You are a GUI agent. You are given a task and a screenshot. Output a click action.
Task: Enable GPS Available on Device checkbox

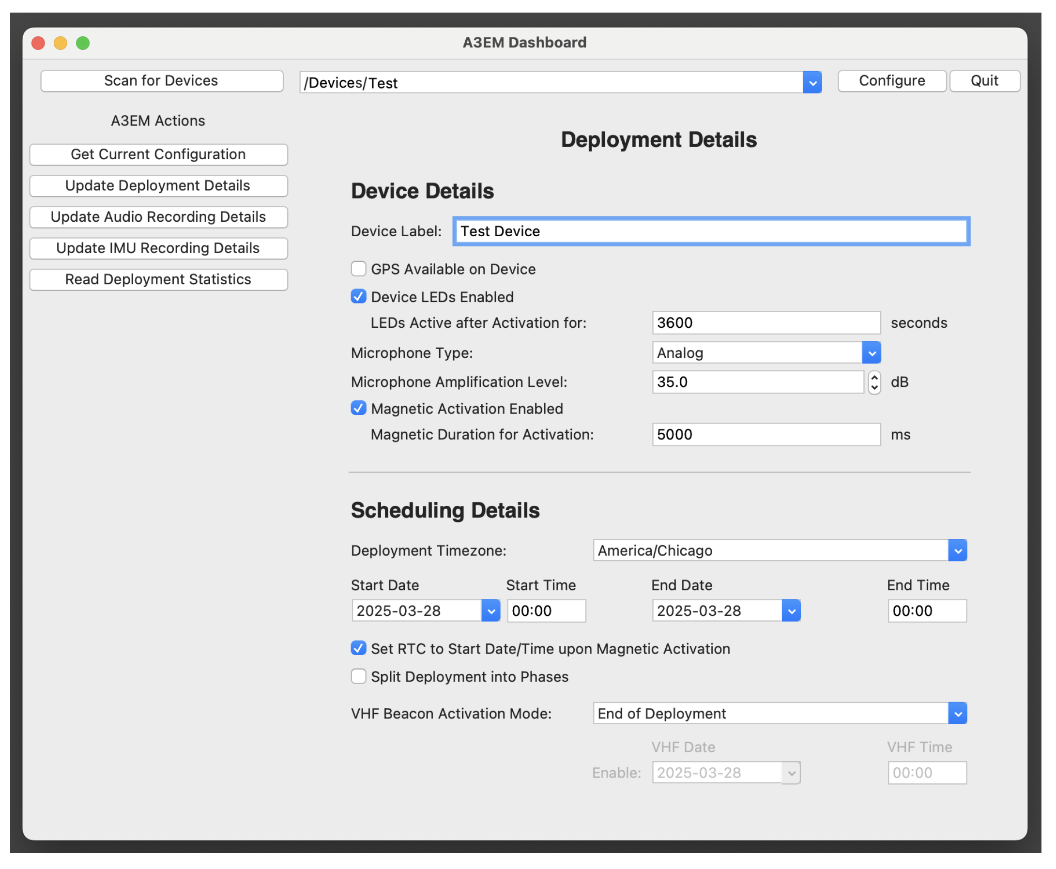[359, 270]
